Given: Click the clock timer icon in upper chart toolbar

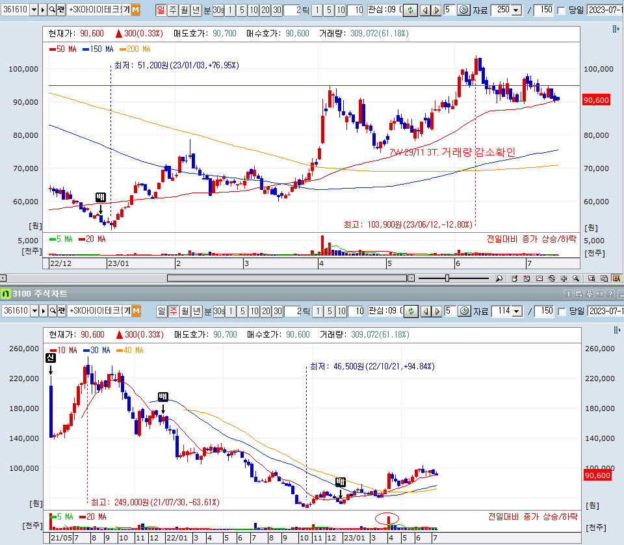Looking at the screenshot, I should pyautogui.click(x=463, y=10).
